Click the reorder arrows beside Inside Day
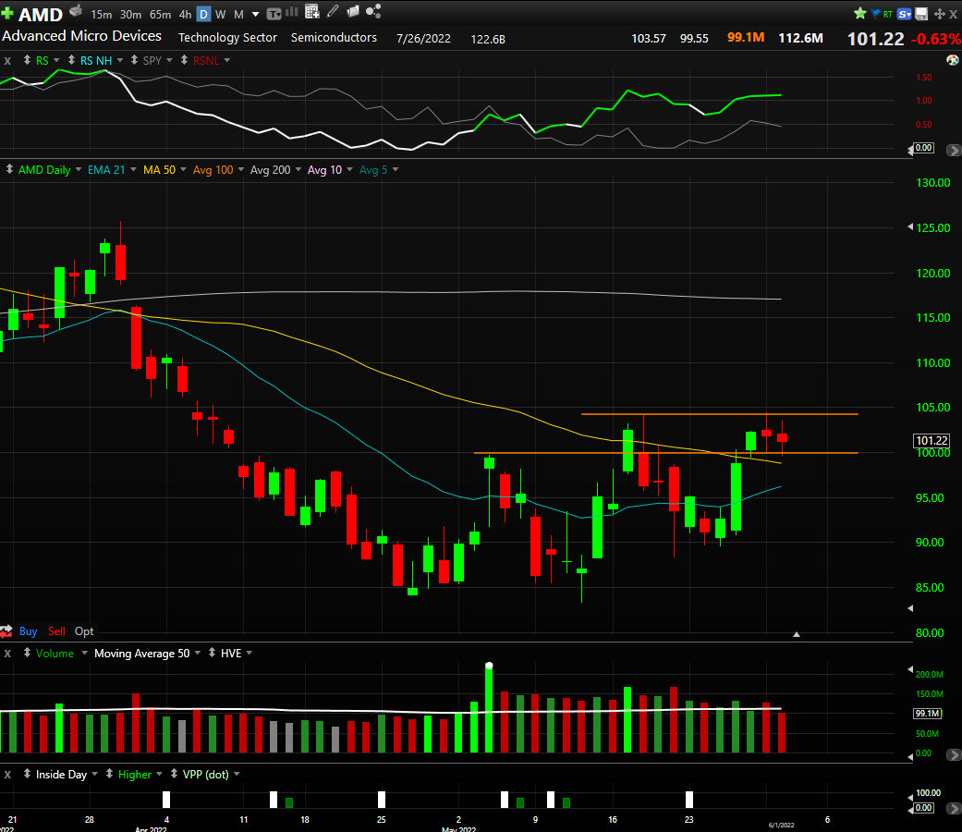Image resolution: width=962 pixels, height=832 pixels. click(x=27, y=774)
